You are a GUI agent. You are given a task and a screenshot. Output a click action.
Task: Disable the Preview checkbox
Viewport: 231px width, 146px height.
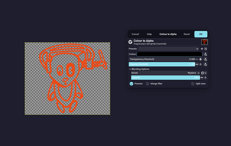131,84
